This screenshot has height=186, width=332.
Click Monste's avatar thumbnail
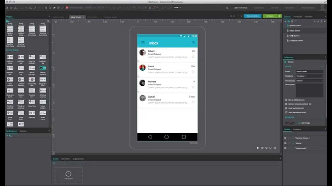(142, 83)
